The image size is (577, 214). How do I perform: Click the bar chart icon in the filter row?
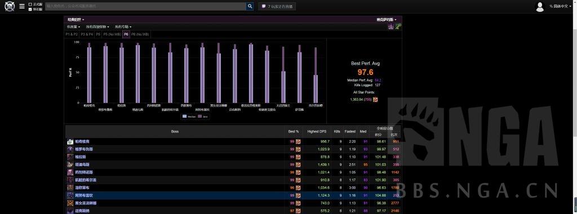click(x=391, y=26)
